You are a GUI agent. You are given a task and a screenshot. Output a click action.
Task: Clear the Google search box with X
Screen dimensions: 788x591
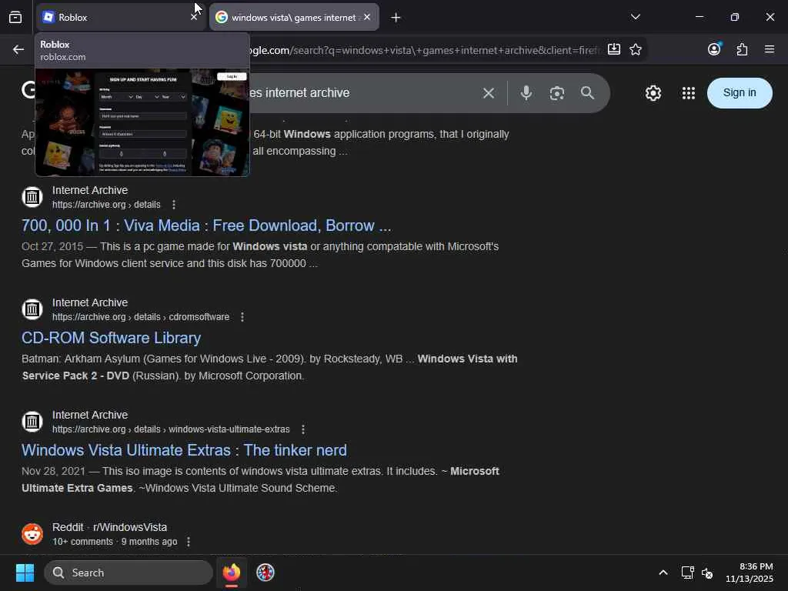coord(489,93)
